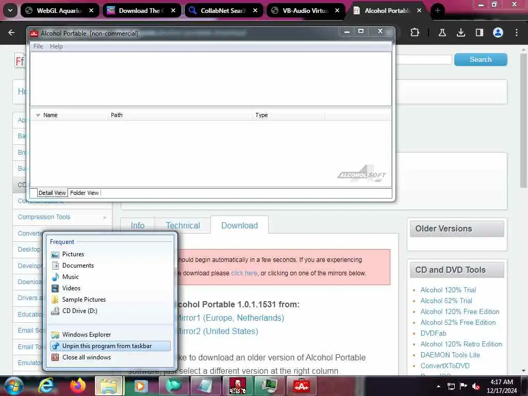Open Windows Media Player taskbar icon

[141, 386]
